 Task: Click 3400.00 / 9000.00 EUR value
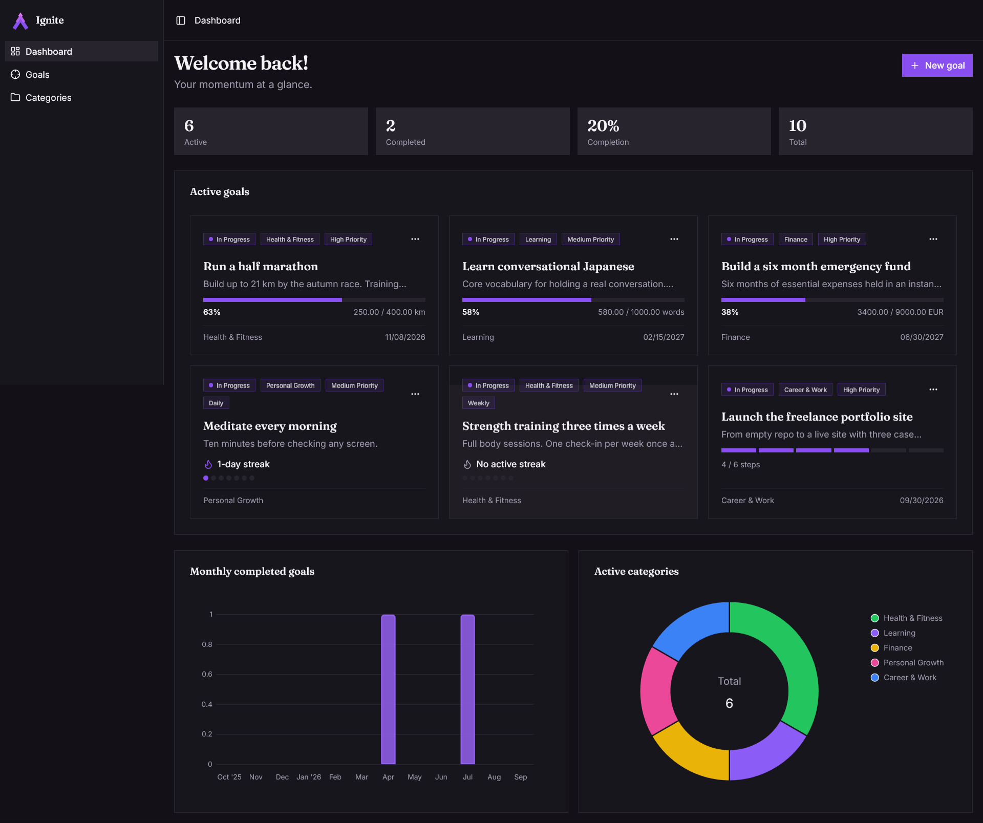click(x=900, y=312)
